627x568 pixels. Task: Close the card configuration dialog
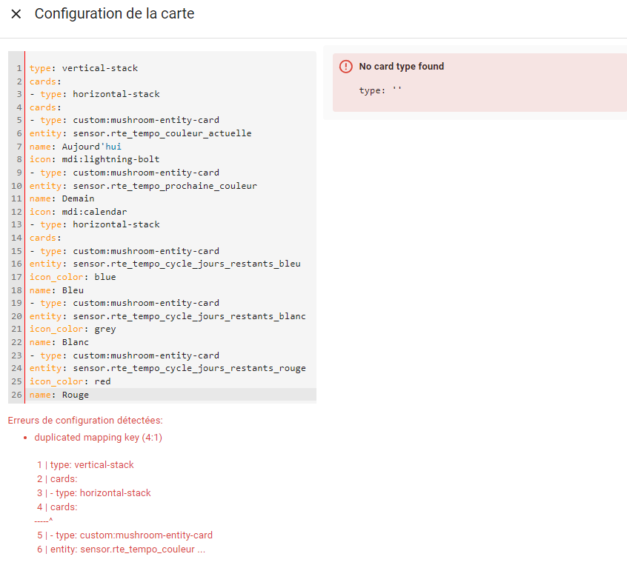[16, 14]
